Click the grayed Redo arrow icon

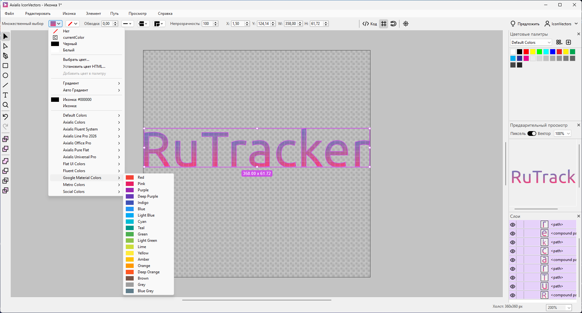5,126
